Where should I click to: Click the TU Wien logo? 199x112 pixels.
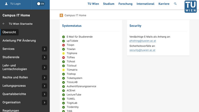click(x=191, y=7)
